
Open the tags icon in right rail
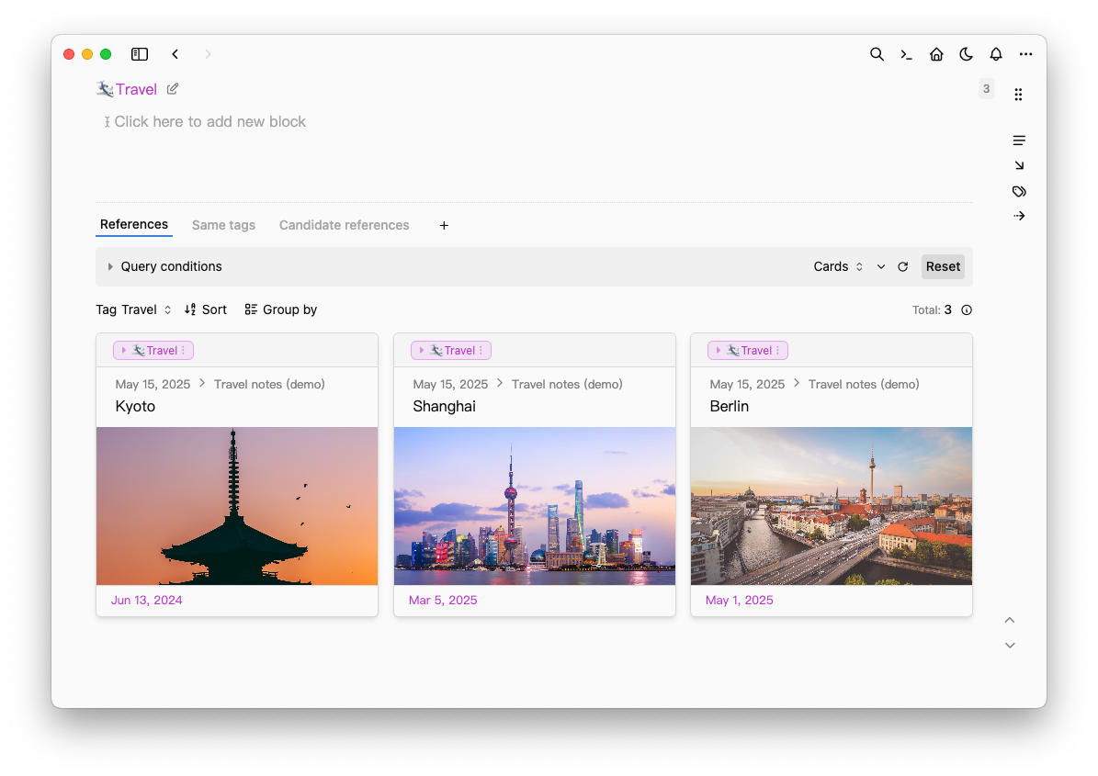coord(1019,191)
